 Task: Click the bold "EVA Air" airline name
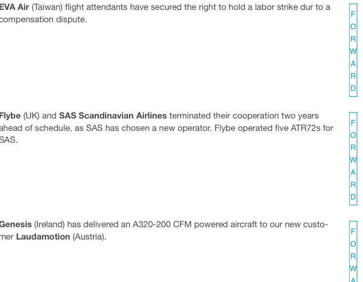(14, 7)
